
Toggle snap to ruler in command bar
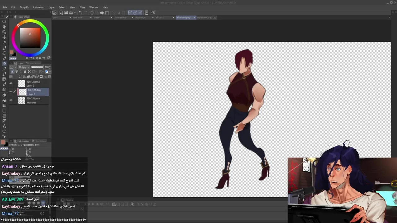[x=130, y=13]
